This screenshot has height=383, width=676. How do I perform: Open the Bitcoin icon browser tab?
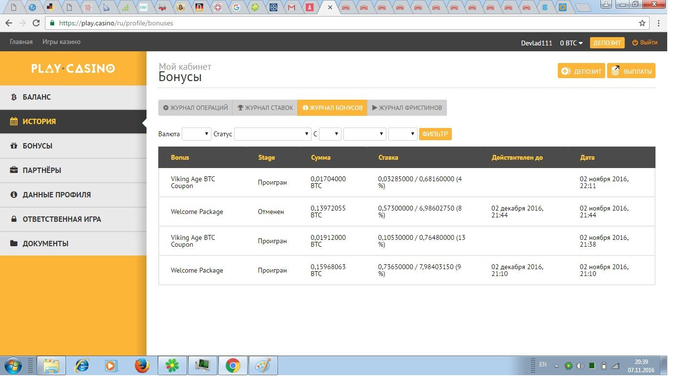click(x=181, y=7)
